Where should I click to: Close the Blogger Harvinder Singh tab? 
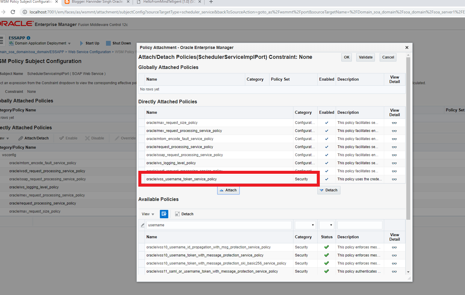[x=128, y=2]
